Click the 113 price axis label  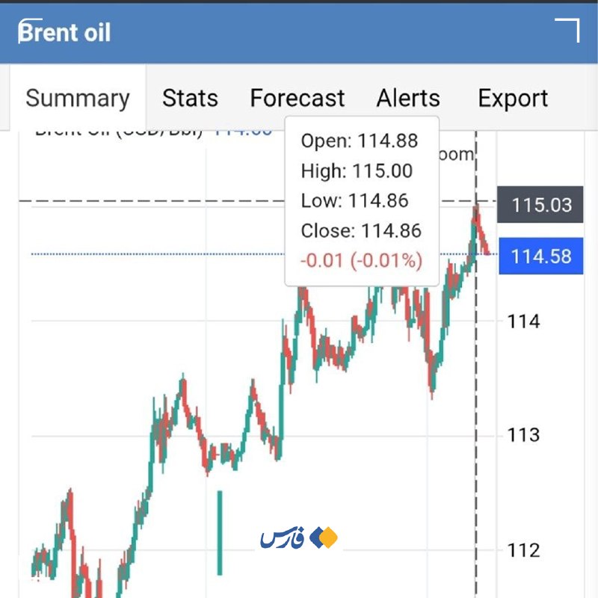pos(523,435)
